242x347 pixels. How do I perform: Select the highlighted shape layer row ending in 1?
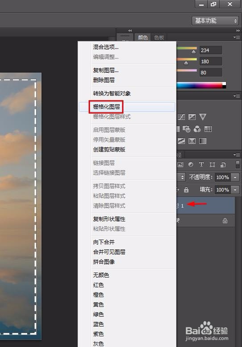click(x=205, y=206)
